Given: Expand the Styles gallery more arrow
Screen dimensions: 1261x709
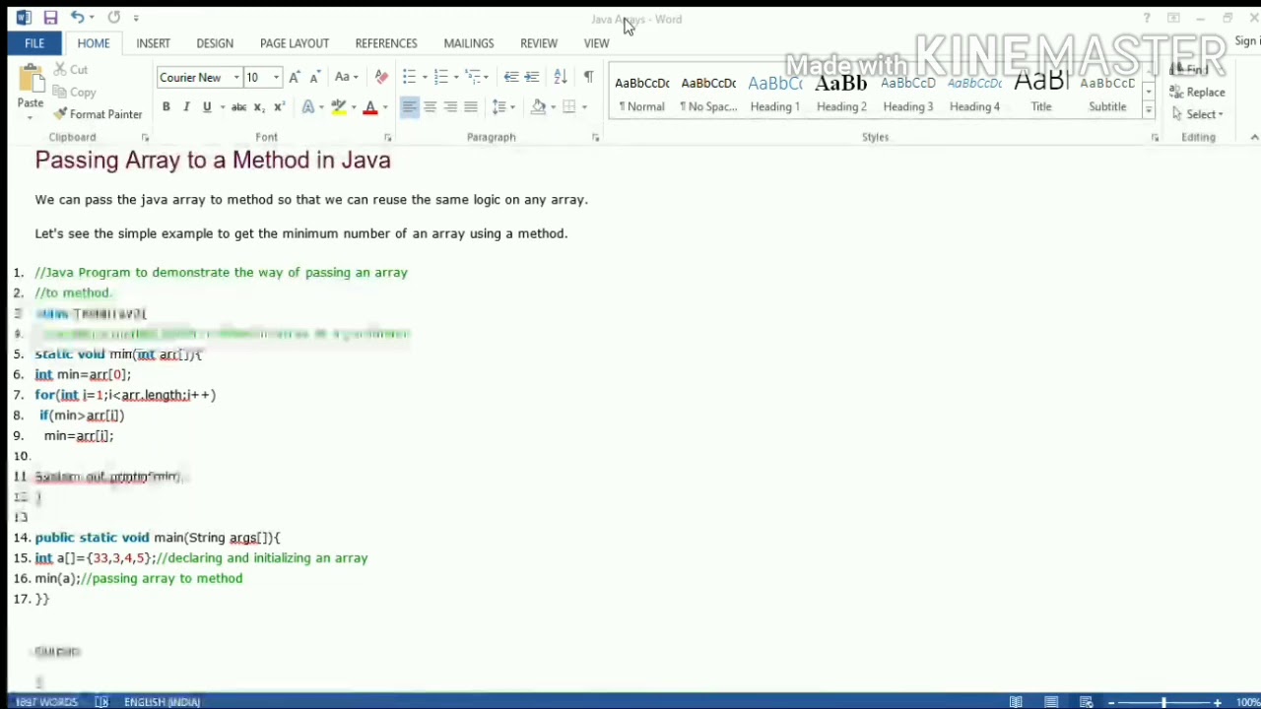Looking at the screenshot, I should tap(1149, 111).
